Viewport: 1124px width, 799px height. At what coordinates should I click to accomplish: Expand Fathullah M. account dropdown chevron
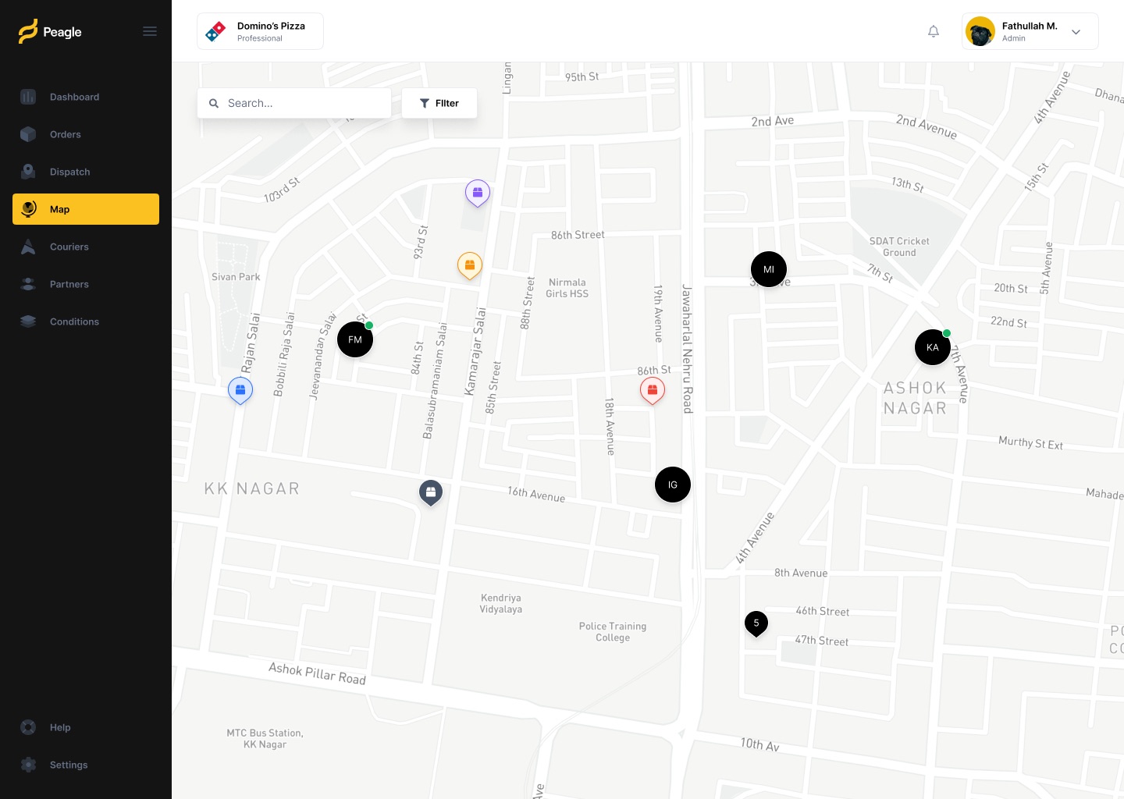pyautogui.click(x=1076, y=32)
